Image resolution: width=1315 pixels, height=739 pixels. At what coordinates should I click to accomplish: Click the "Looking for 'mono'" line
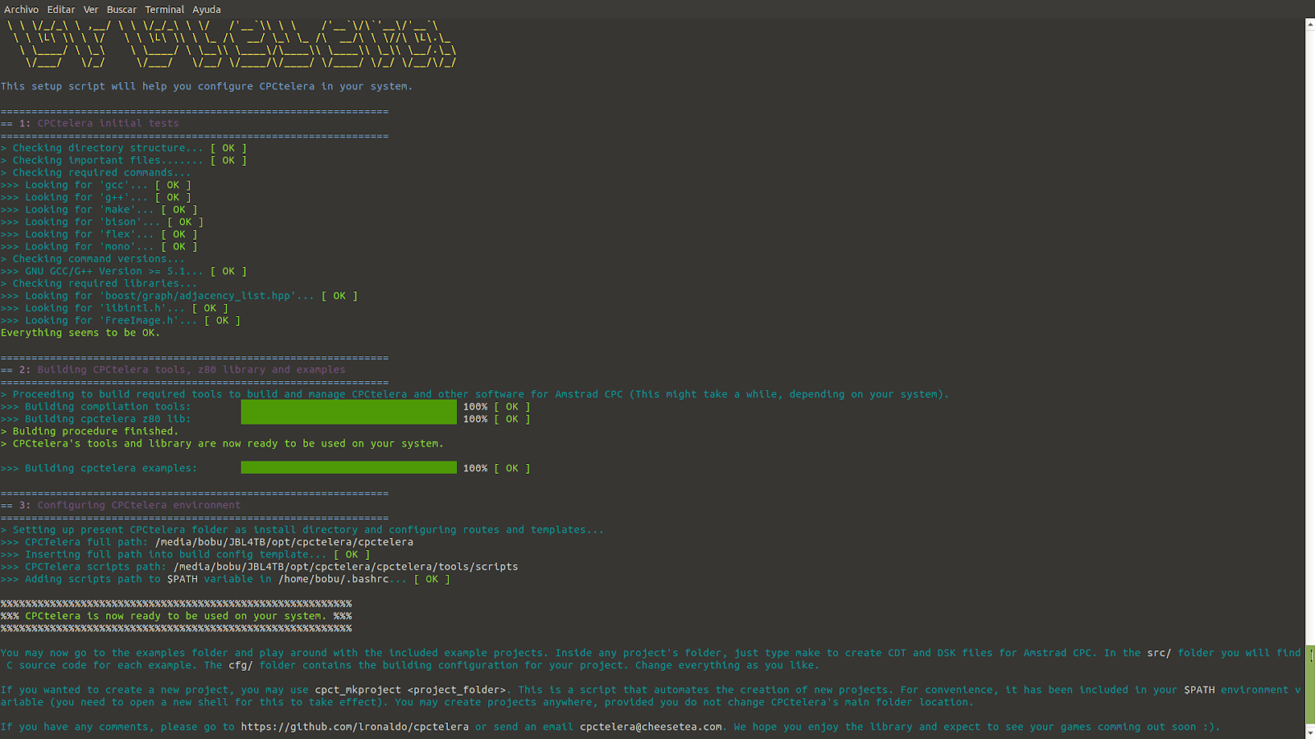click(99, 246)
